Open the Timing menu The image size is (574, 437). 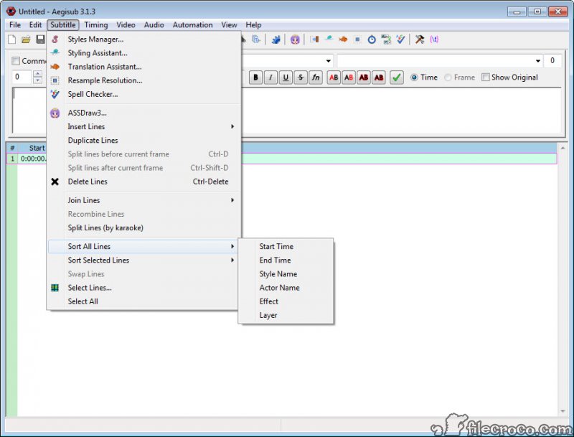pyautogui.click(x=96, y=25)
